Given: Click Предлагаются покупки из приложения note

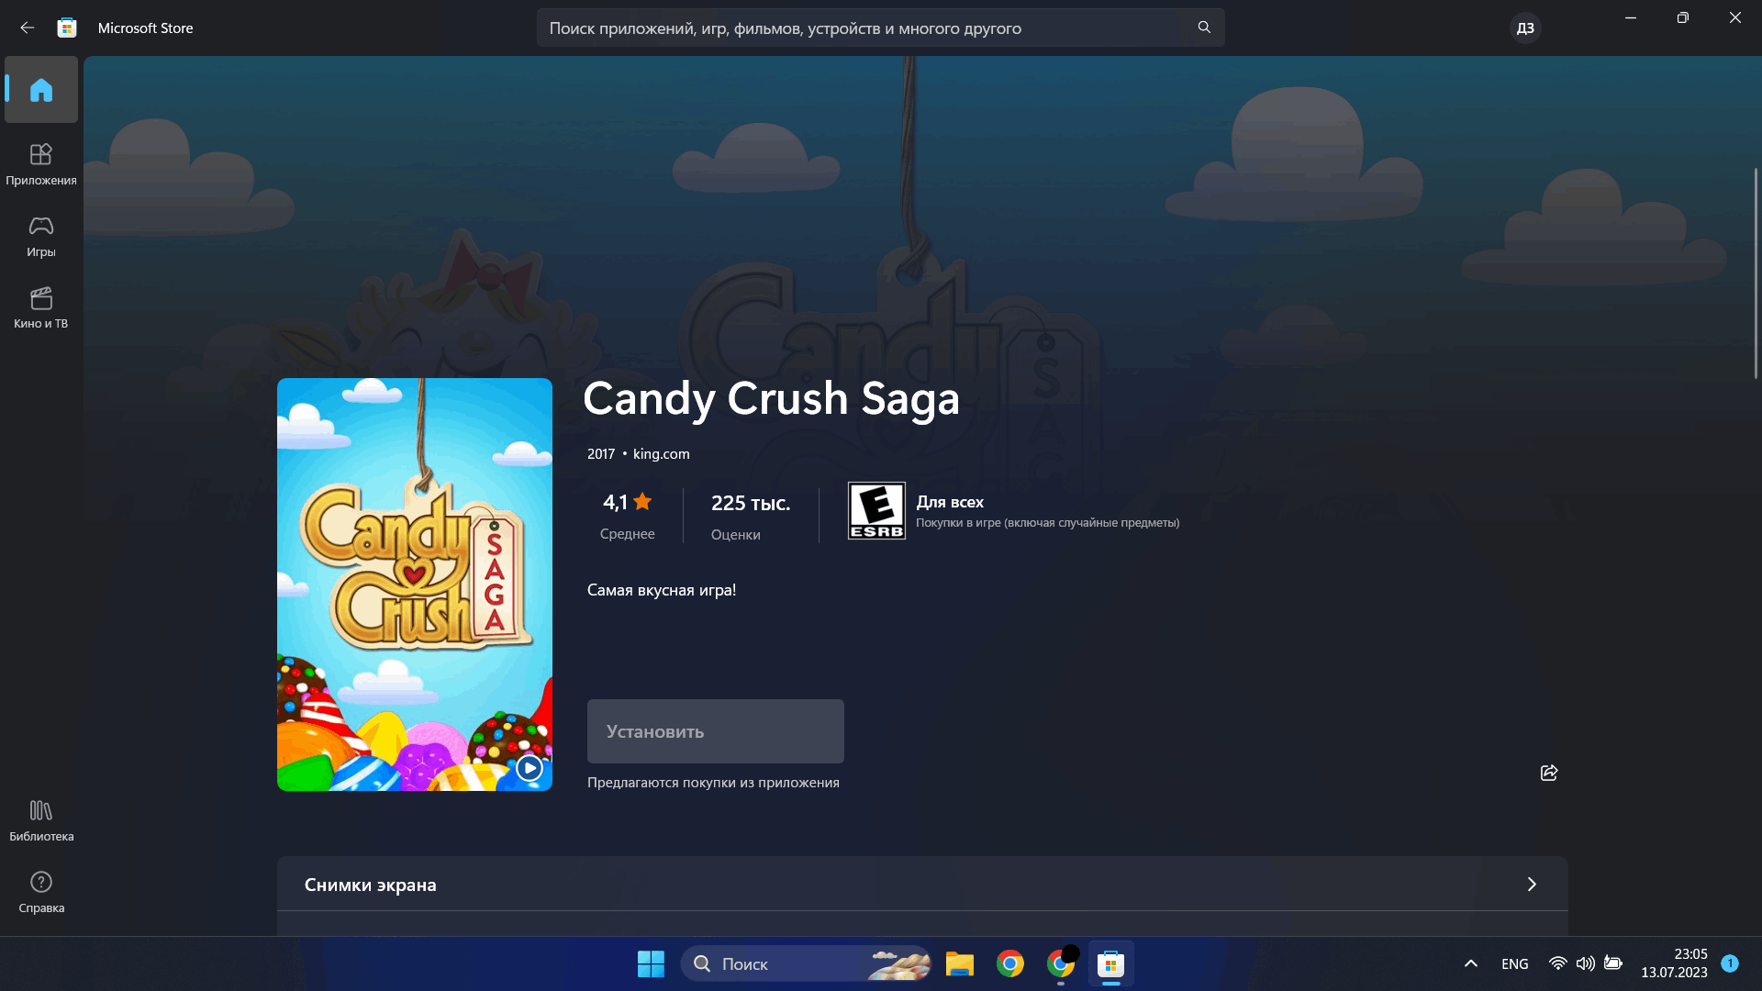Looking at the screenshot, I should (x=713, y=783).
